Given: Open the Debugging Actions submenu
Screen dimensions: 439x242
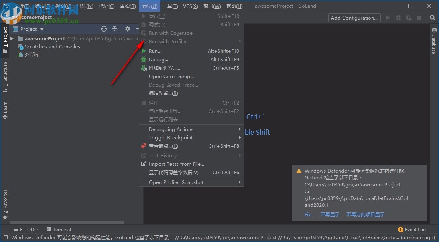Looking at the screenshot, I should pos(170,129).
